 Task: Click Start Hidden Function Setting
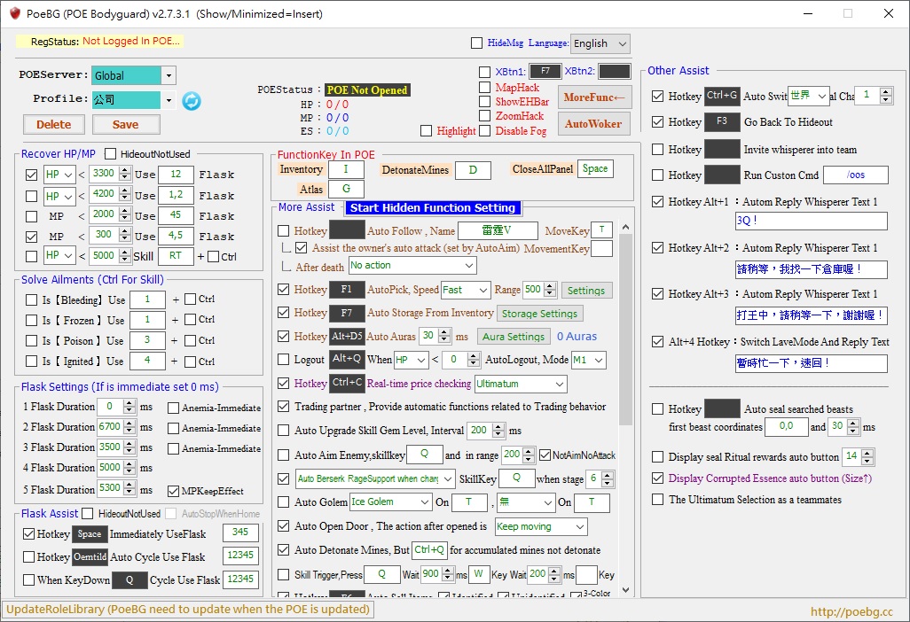433,207
